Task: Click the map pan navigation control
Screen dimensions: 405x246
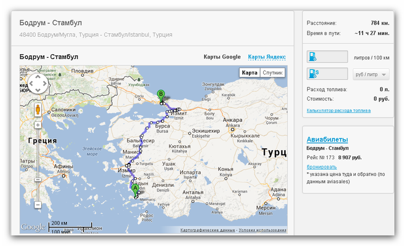Action: (37, 84)
